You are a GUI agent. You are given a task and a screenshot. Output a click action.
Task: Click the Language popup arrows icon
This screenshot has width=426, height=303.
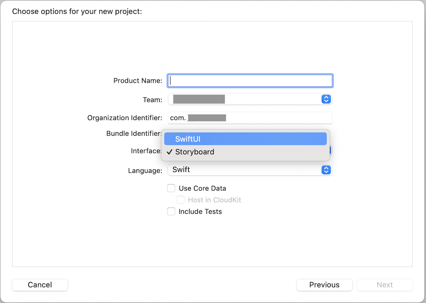326,170
